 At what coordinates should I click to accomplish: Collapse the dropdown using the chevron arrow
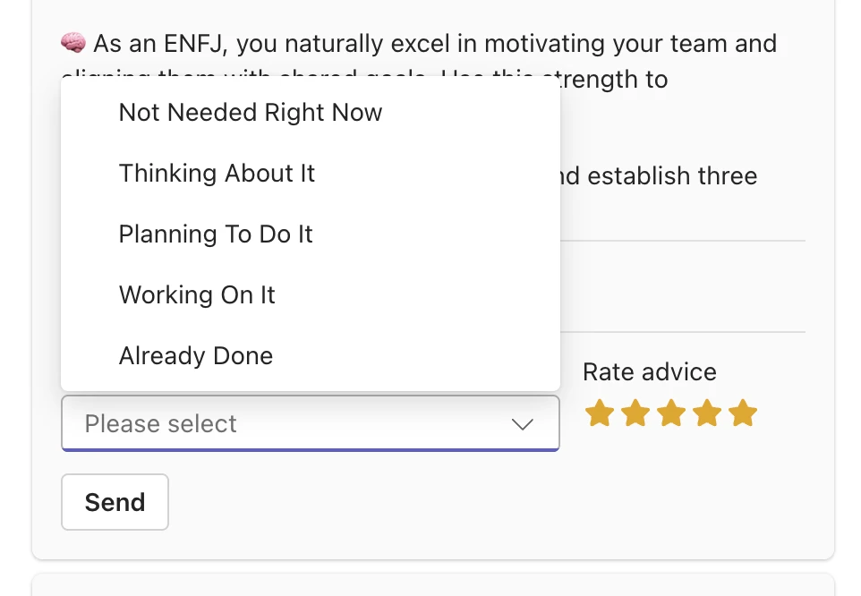(x=523, y=424)
